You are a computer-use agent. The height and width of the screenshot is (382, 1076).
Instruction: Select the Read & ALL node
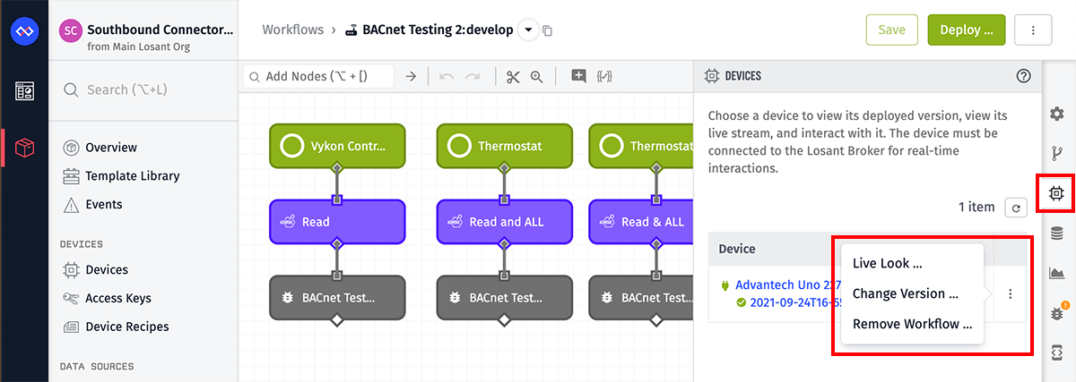tap(641, 221)
